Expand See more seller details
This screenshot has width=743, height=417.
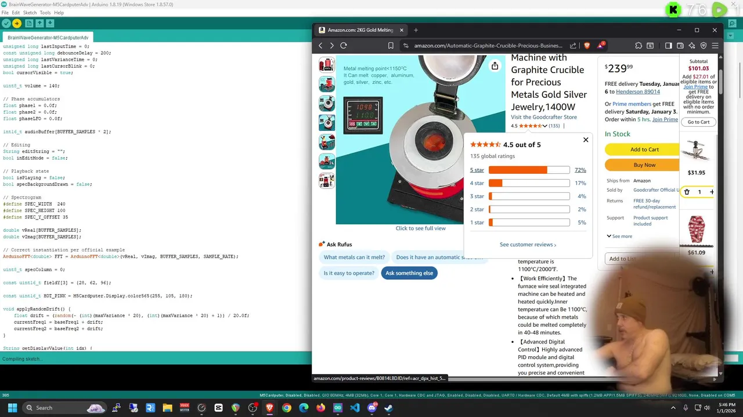[x=619, y=236]
